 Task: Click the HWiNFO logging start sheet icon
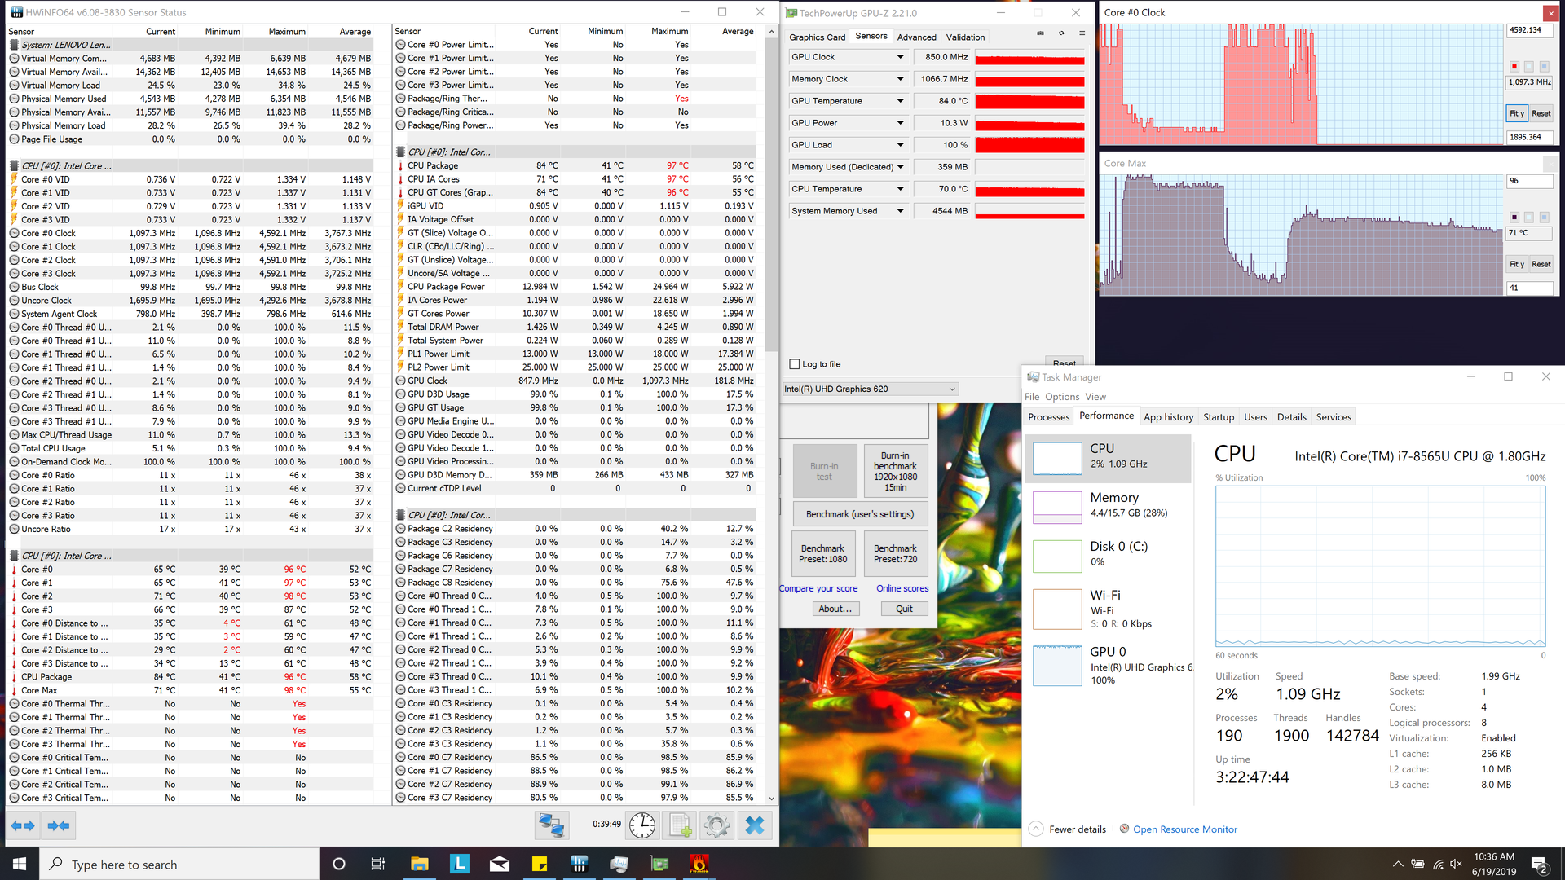pyautogui.click(x=680, y=825)
